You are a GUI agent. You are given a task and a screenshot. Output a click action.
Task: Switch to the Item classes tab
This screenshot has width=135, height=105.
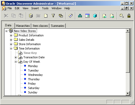40,26
